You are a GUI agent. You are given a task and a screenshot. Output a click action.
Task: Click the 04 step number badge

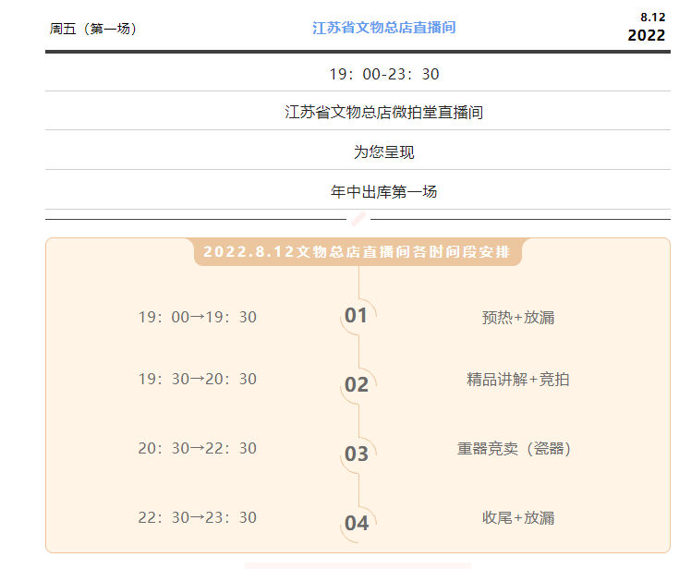pos(357,524)
